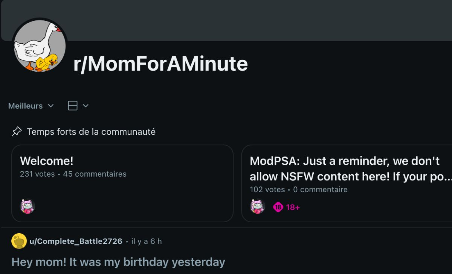
Task: Open the u/Complete_Battle2726 profile link
Action: (x=76, y=241)
